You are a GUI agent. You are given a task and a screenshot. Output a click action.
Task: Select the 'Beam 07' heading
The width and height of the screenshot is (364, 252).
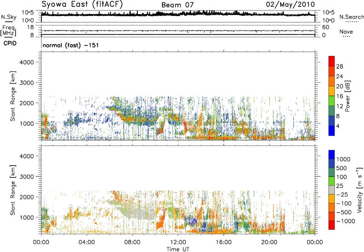tap(177, 5)
